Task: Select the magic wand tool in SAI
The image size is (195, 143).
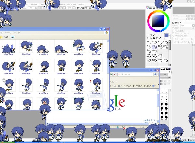Action: tap(154, 35)
